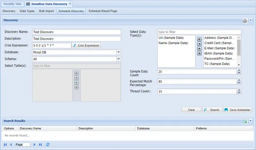Select the Sensitive Data Discovery tab
This screenshot has height=150, width=256.
click(x=49, y=4)
